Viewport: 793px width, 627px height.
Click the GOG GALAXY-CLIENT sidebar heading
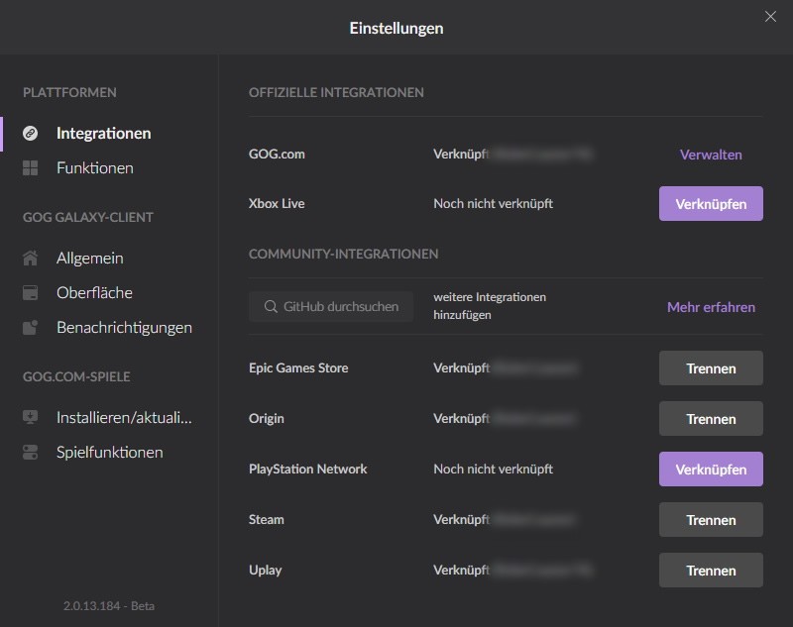pos(88,217)
